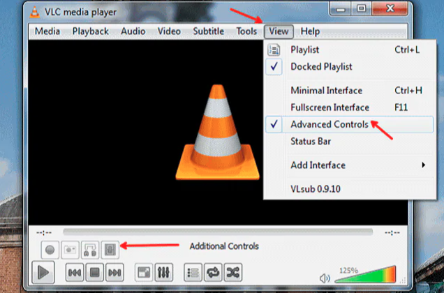Start playback with the Play button

43,272
